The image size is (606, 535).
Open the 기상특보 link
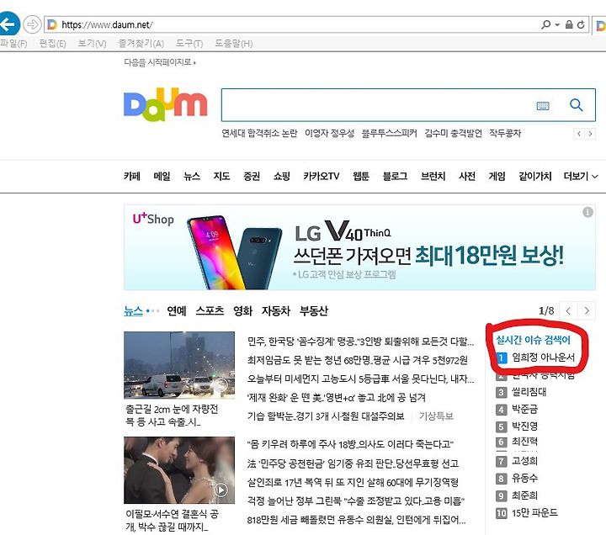436,416
